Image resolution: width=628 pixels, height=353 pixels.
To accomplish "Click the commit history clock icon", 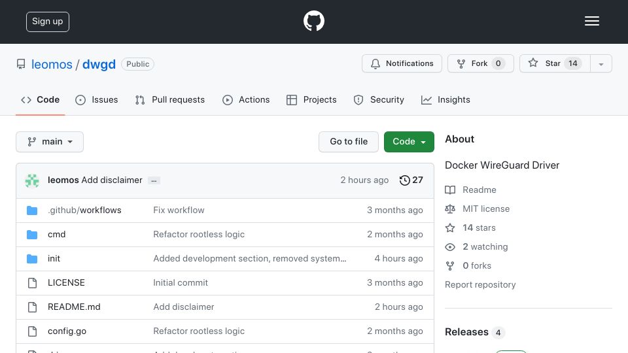I will click(404, 180).
